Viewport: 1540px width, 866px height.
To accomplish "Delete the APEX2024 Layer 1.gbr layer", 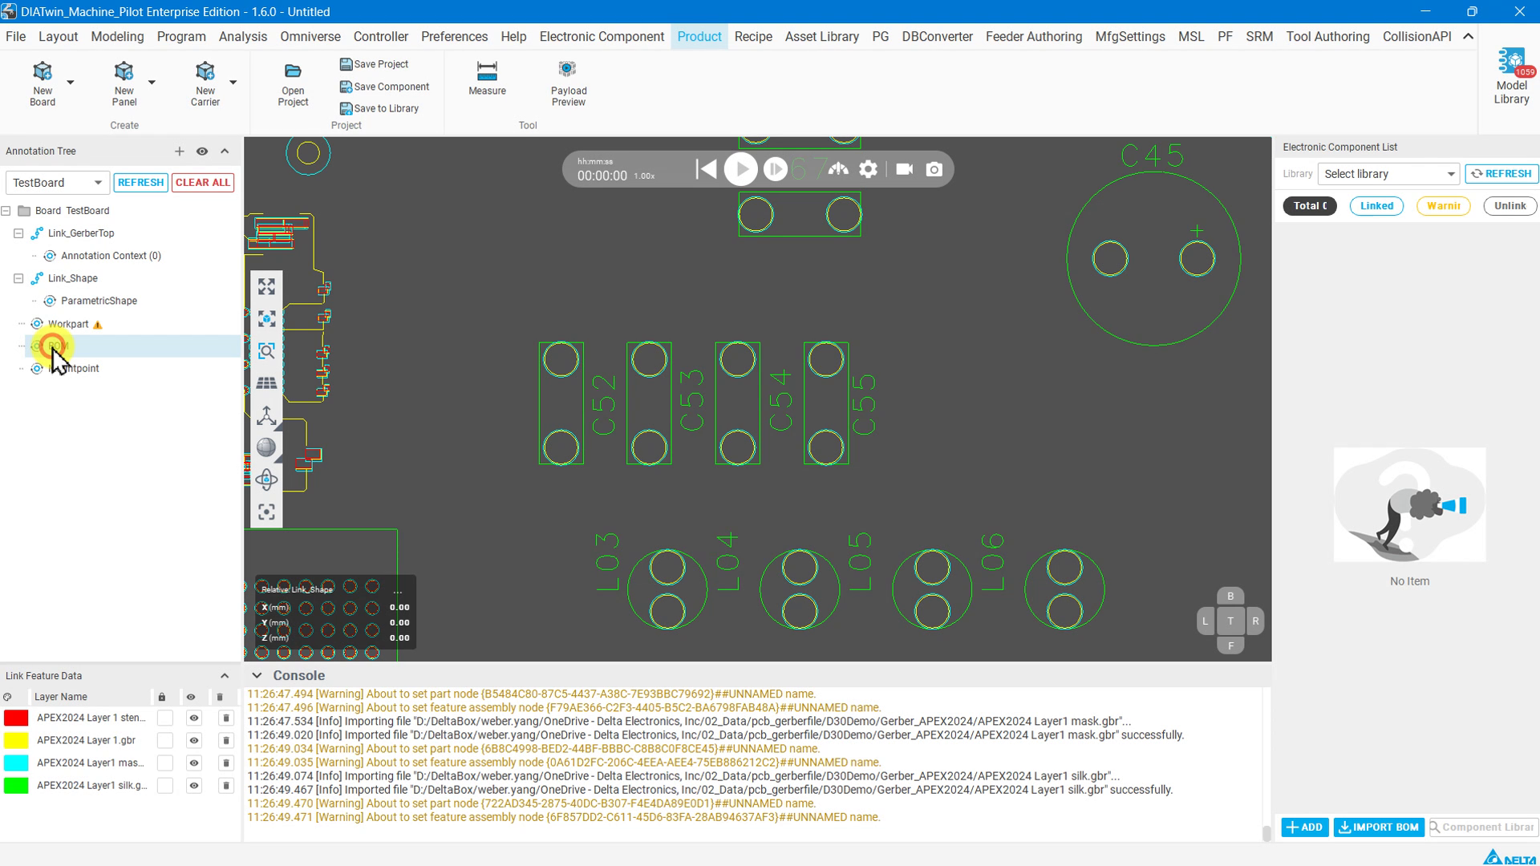I will [x=225, y=740].
